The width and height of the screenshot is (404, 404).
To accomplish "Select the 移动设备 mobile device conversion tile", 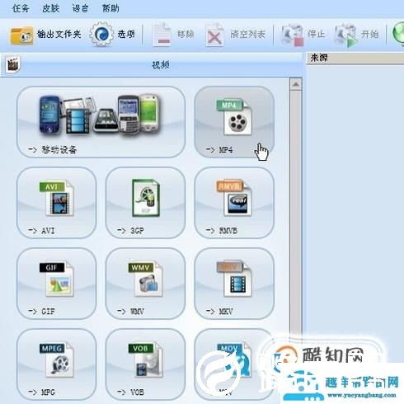I will coord(101,122).
